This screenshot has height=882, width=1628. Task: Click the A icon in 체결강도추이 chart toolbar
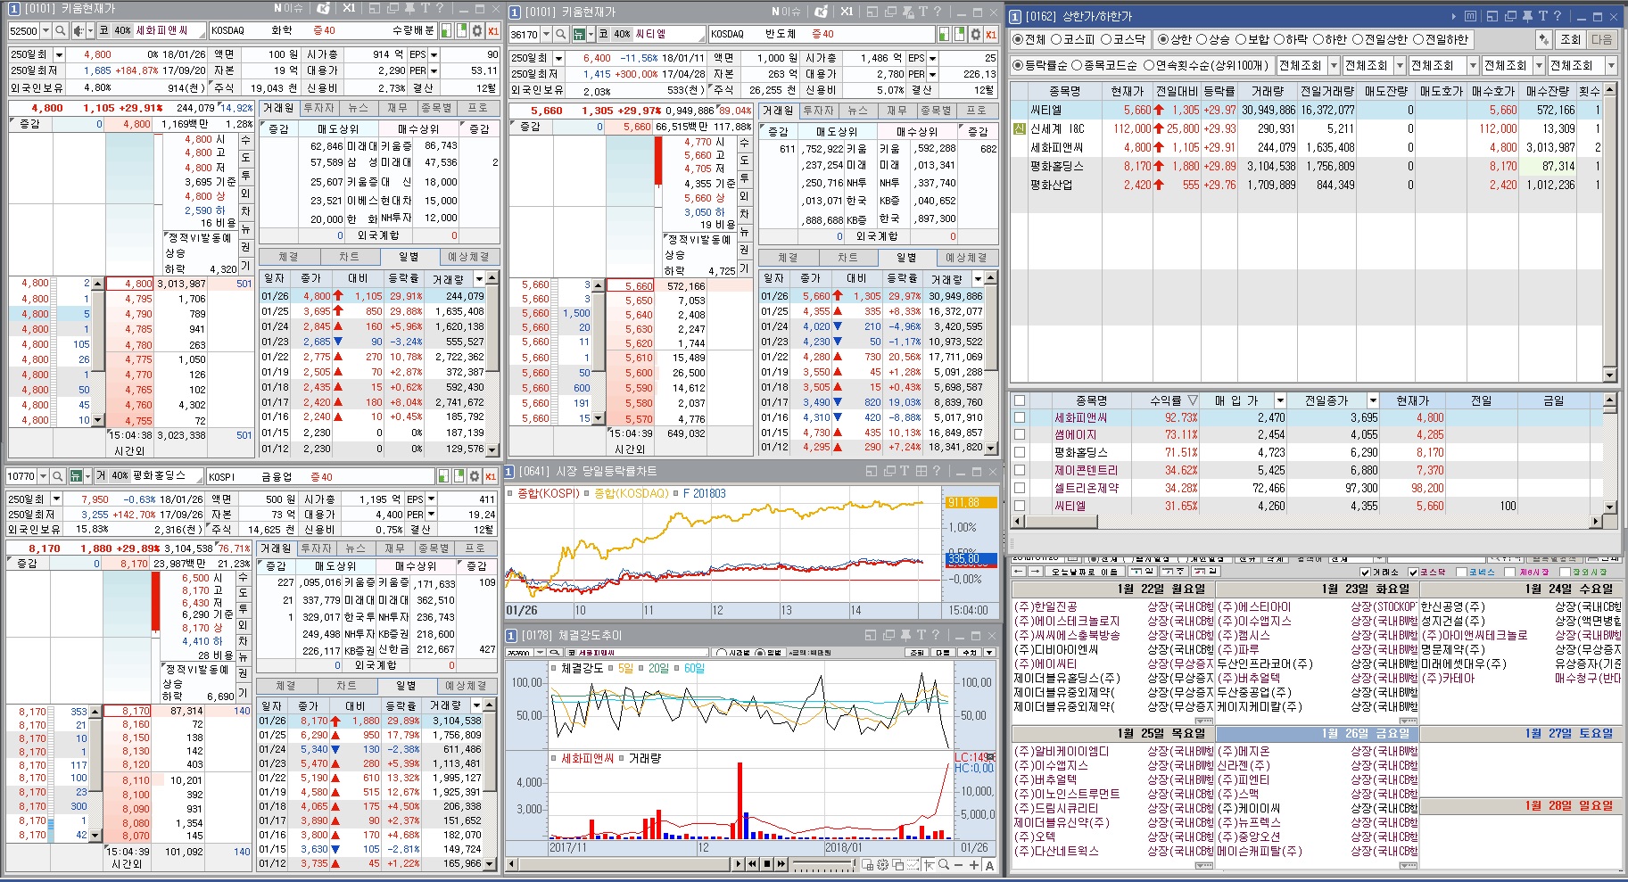[989, 864]
